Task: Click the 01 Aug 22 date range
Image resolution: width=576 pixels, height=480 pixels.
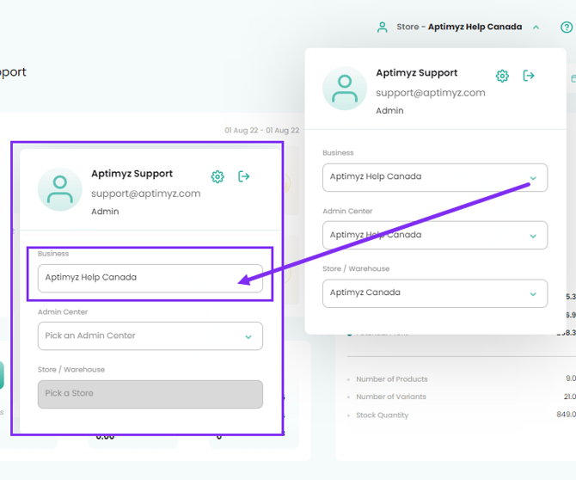Action: 261,131
